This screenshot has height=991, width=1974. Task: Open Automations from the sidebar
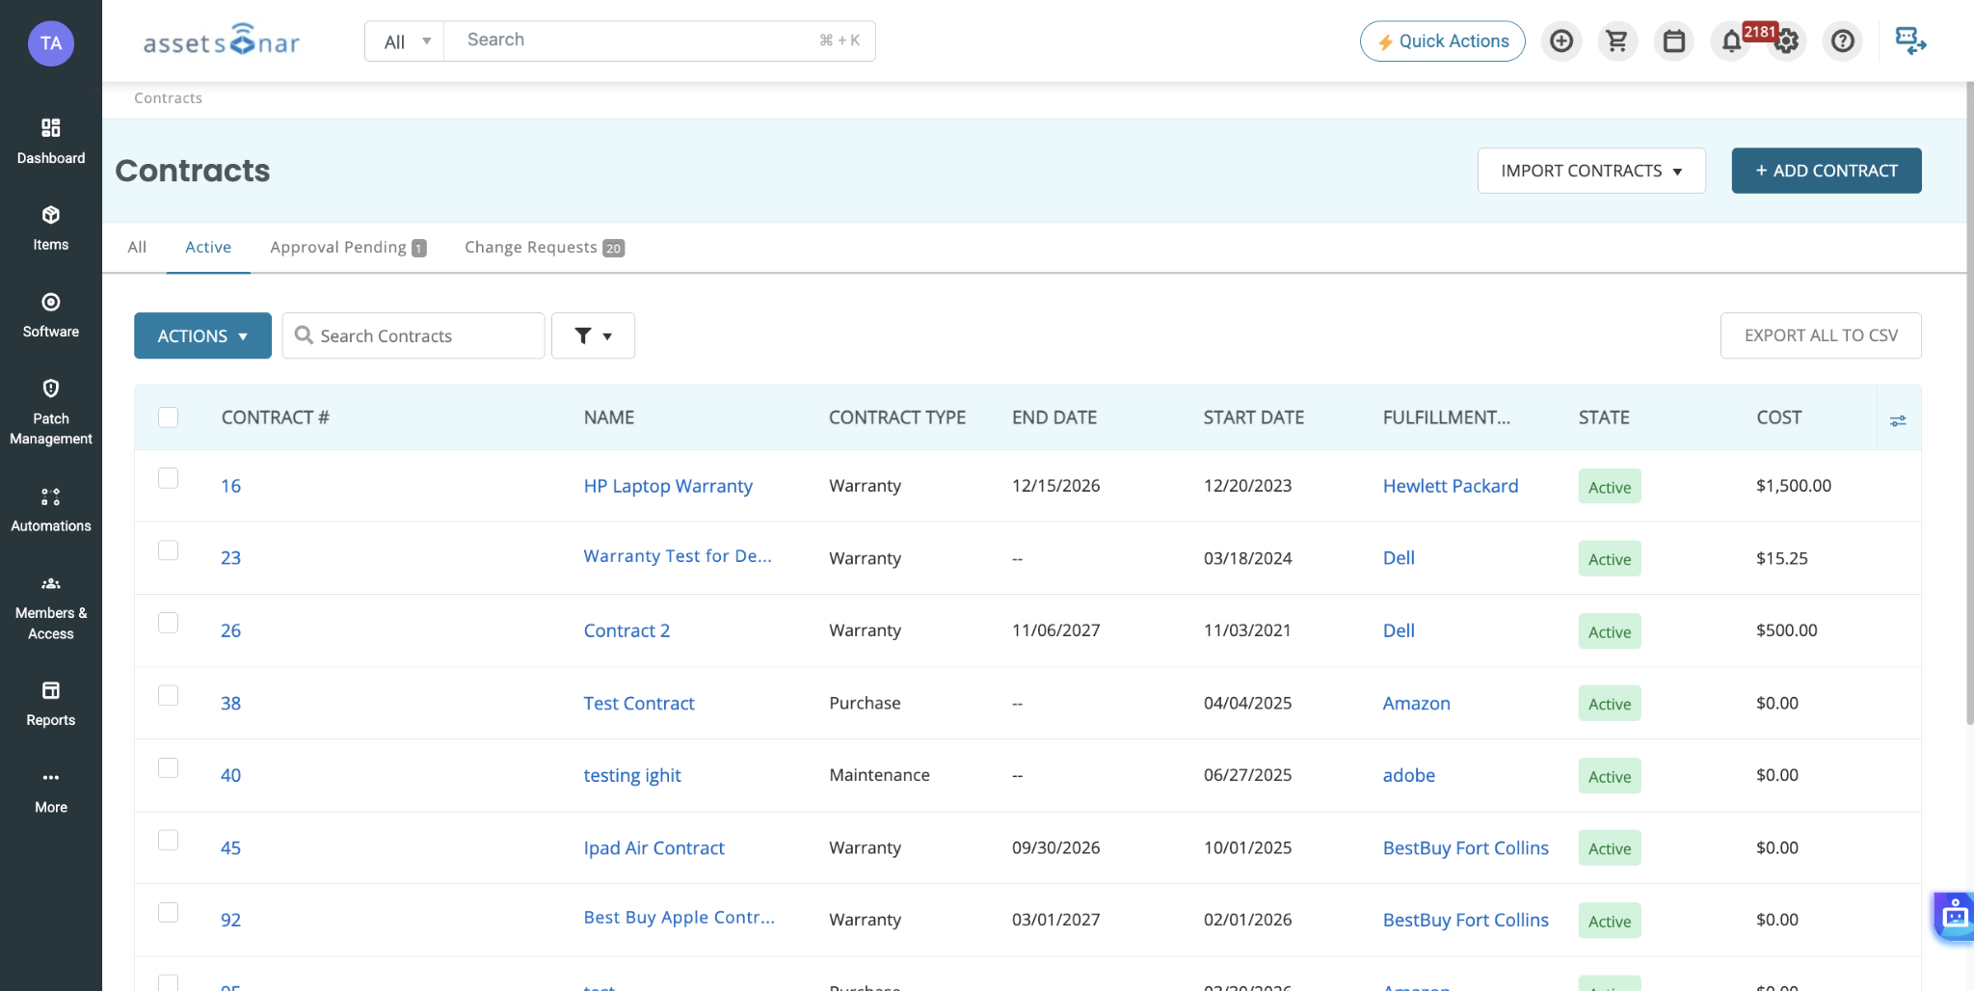[x=51, y=510]
